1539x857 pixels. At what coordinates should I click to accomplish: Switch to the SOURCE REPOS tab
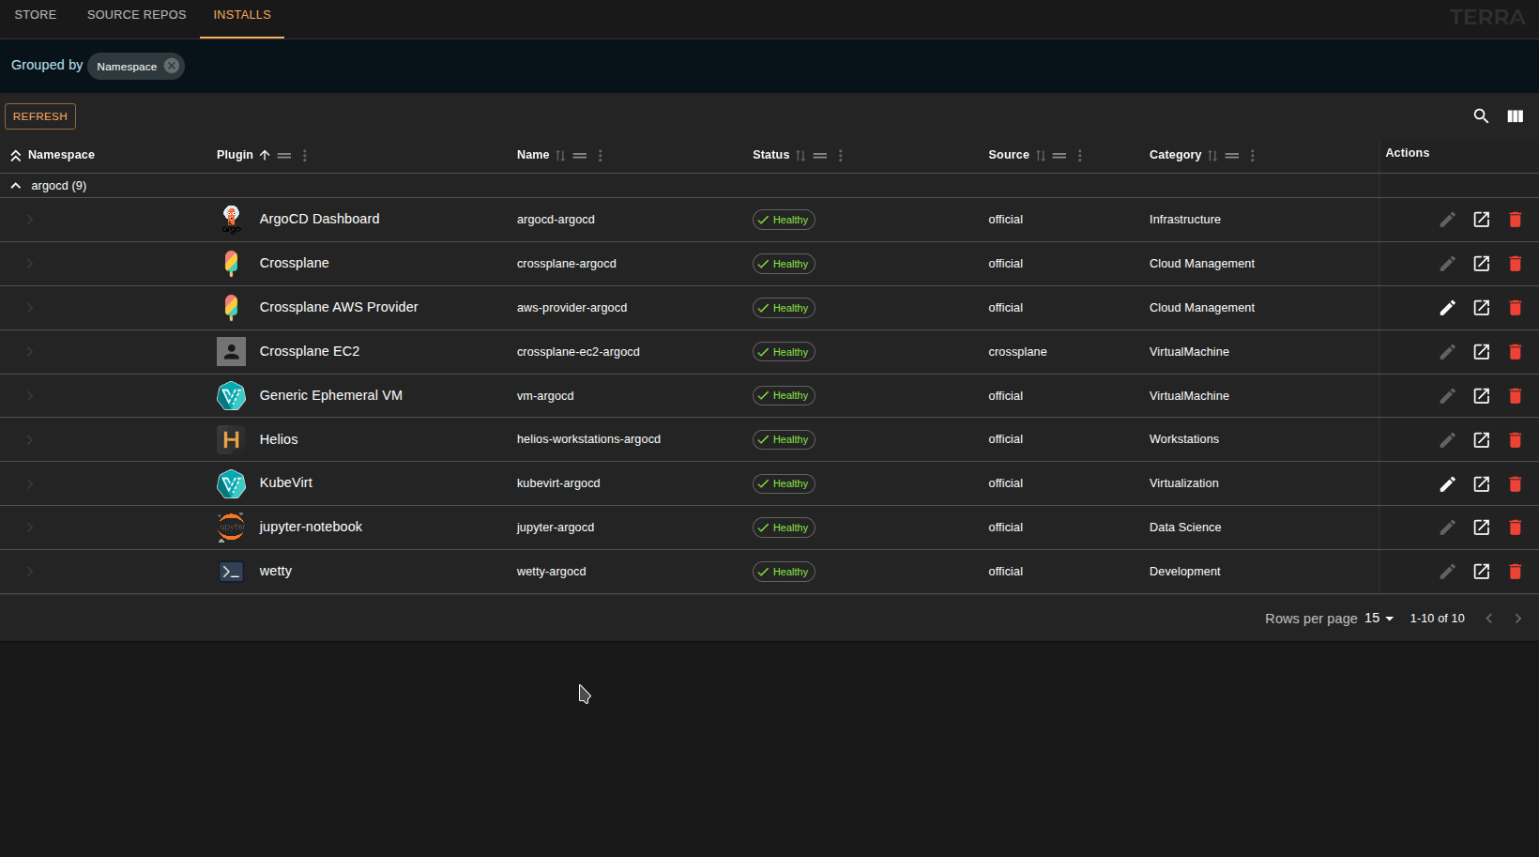pos(137,15)
